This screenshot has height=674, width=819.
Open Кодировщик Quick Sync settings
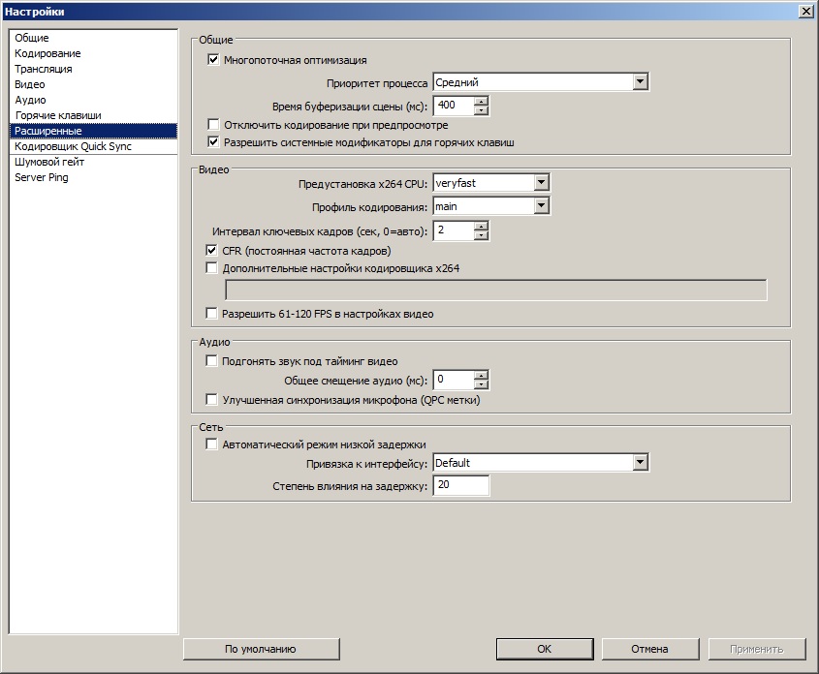coord(93,146)
